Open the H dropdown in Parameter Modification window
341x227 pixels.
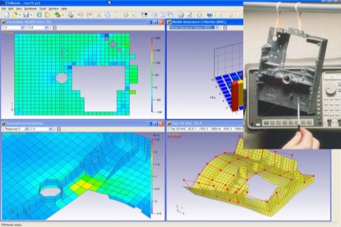(22, 28)
